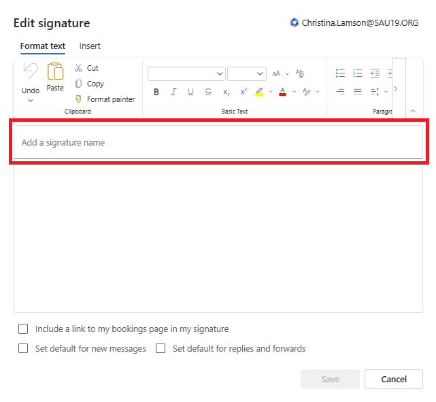Switch to the Insert tab
This screenshot has width=436, height=402.
[x=90, y=46]
